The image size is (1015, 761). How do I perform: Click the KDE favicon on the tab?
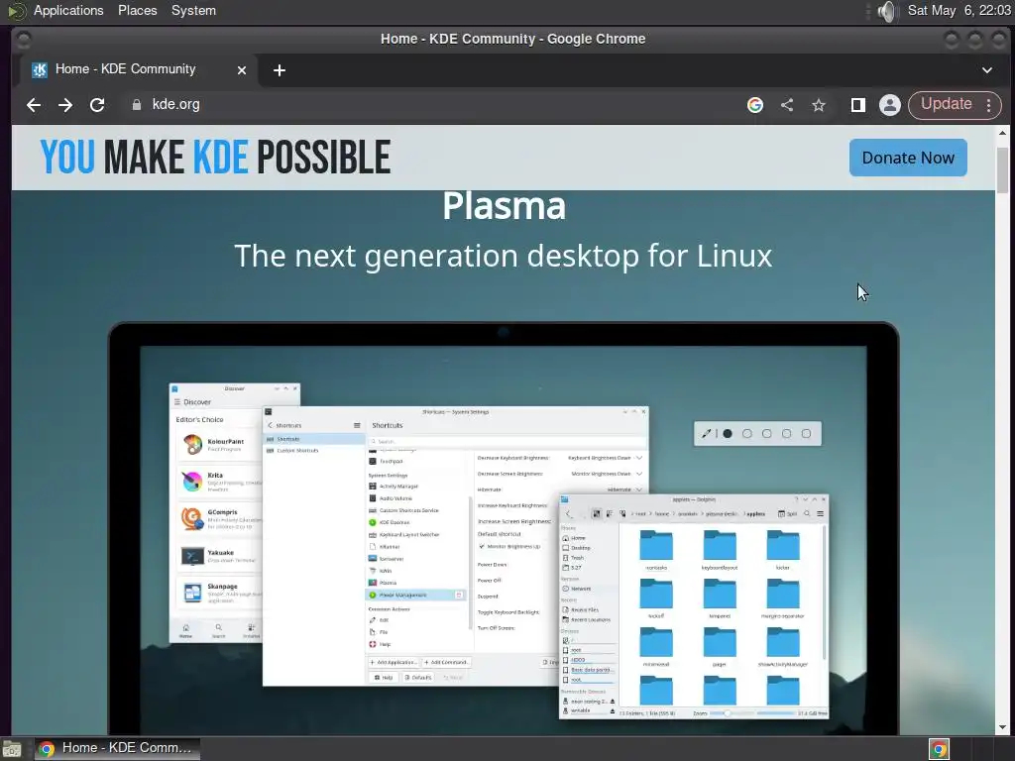40,70
